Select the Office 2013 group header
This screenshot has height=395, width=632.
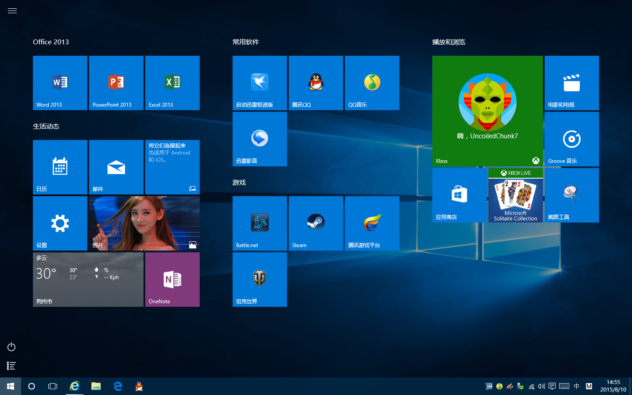tap(50, 42)
